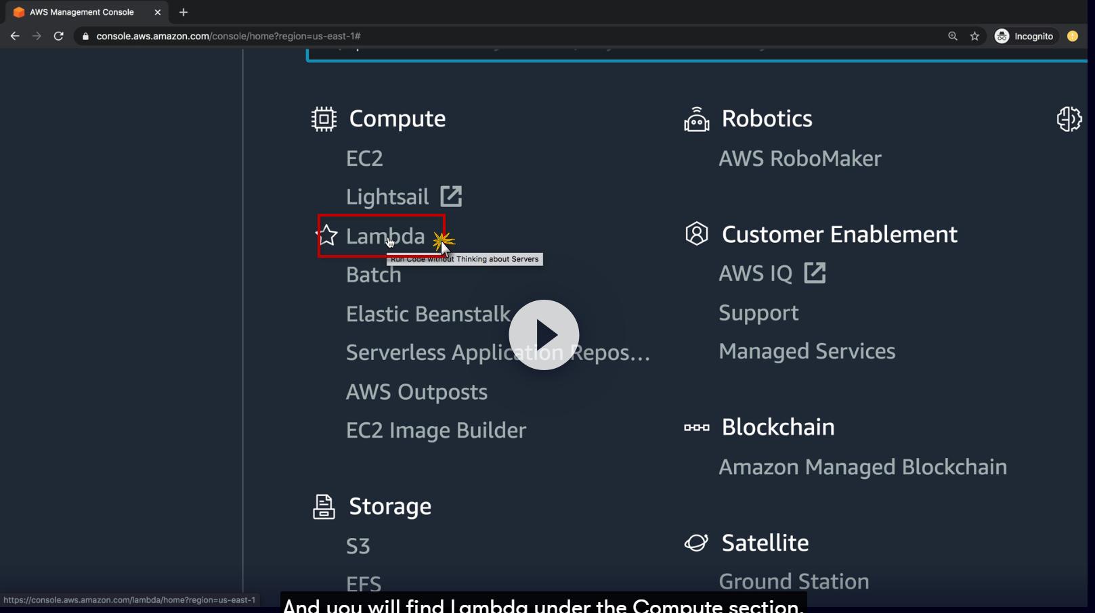Reload the AWS console page

[59, 37]
